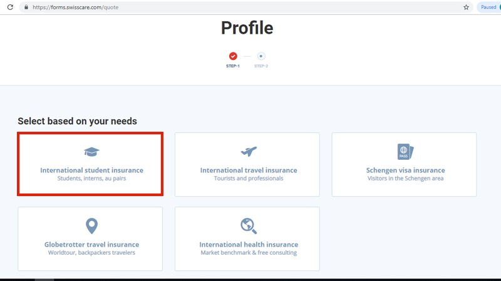Image resolution: width=501 pixels, height=281 pixels.
Task: Click the red Step-1 checkmark circle
Action: (233, 56)
